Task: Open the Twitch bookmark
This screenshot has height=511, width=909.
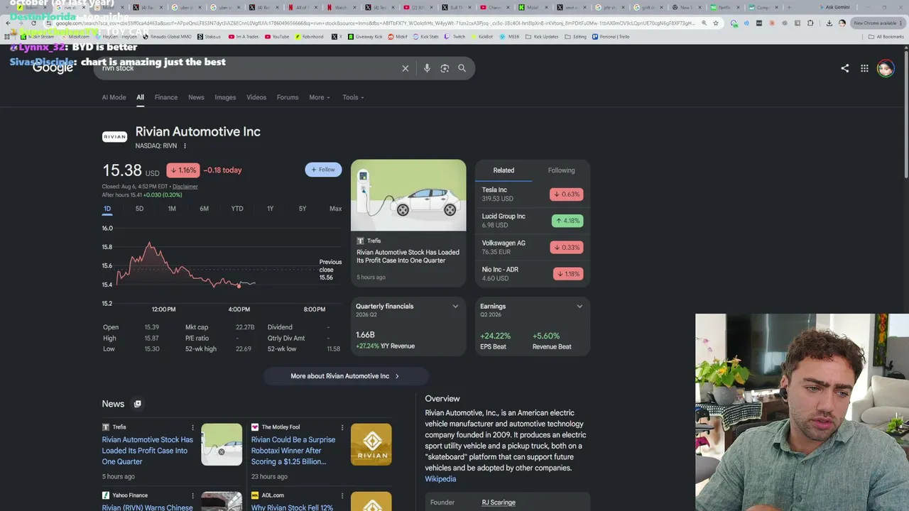Action: click(x=455, y=36)
